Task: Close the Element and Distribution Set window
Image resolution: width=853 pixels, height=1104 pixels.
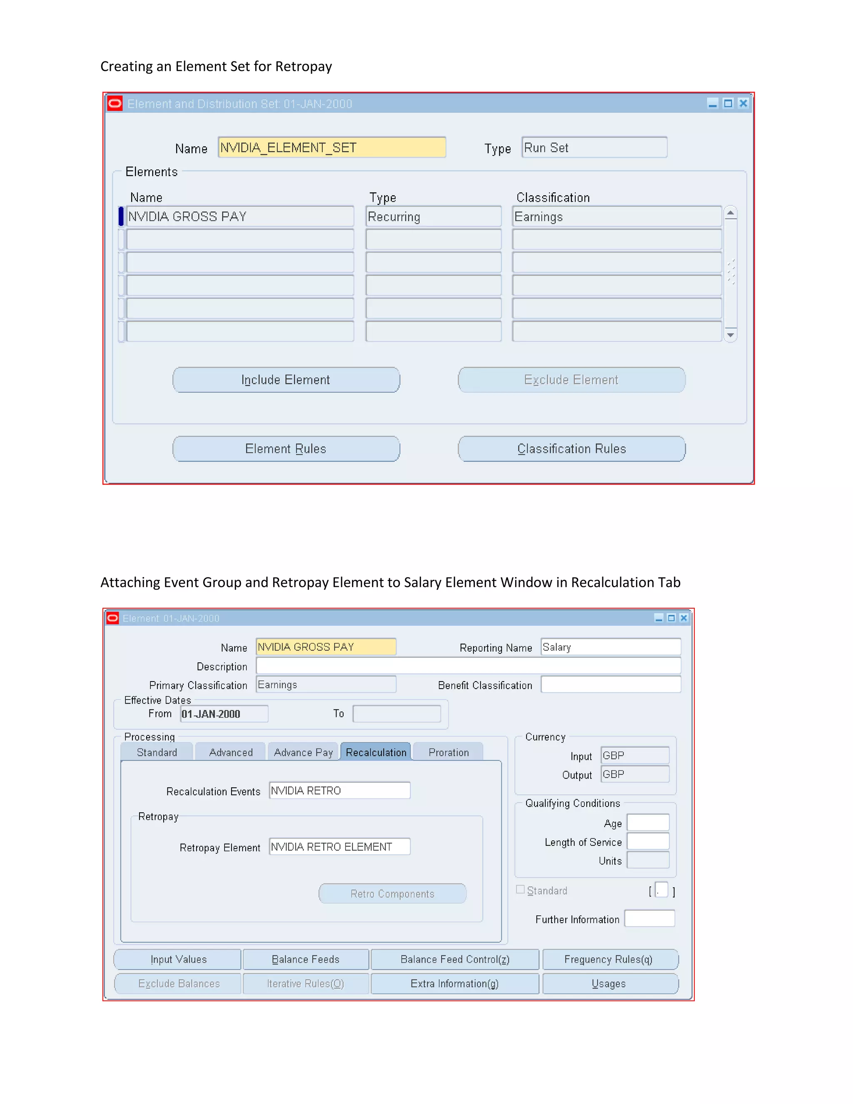Action: [743, 104]
